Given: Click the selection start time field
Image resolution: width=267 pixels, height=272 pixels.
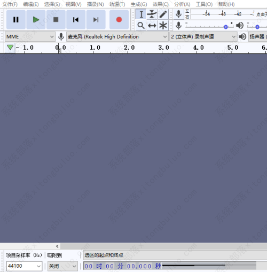Looking at the screenshot, I should (122, 266).
